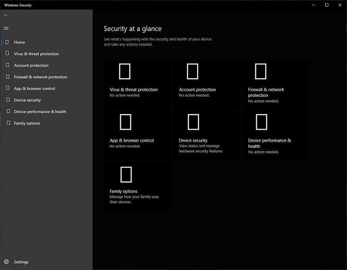Click the Virus & threat protection sidebar icon
This screenshot has height=270, width=347.
tap(7, 53)
